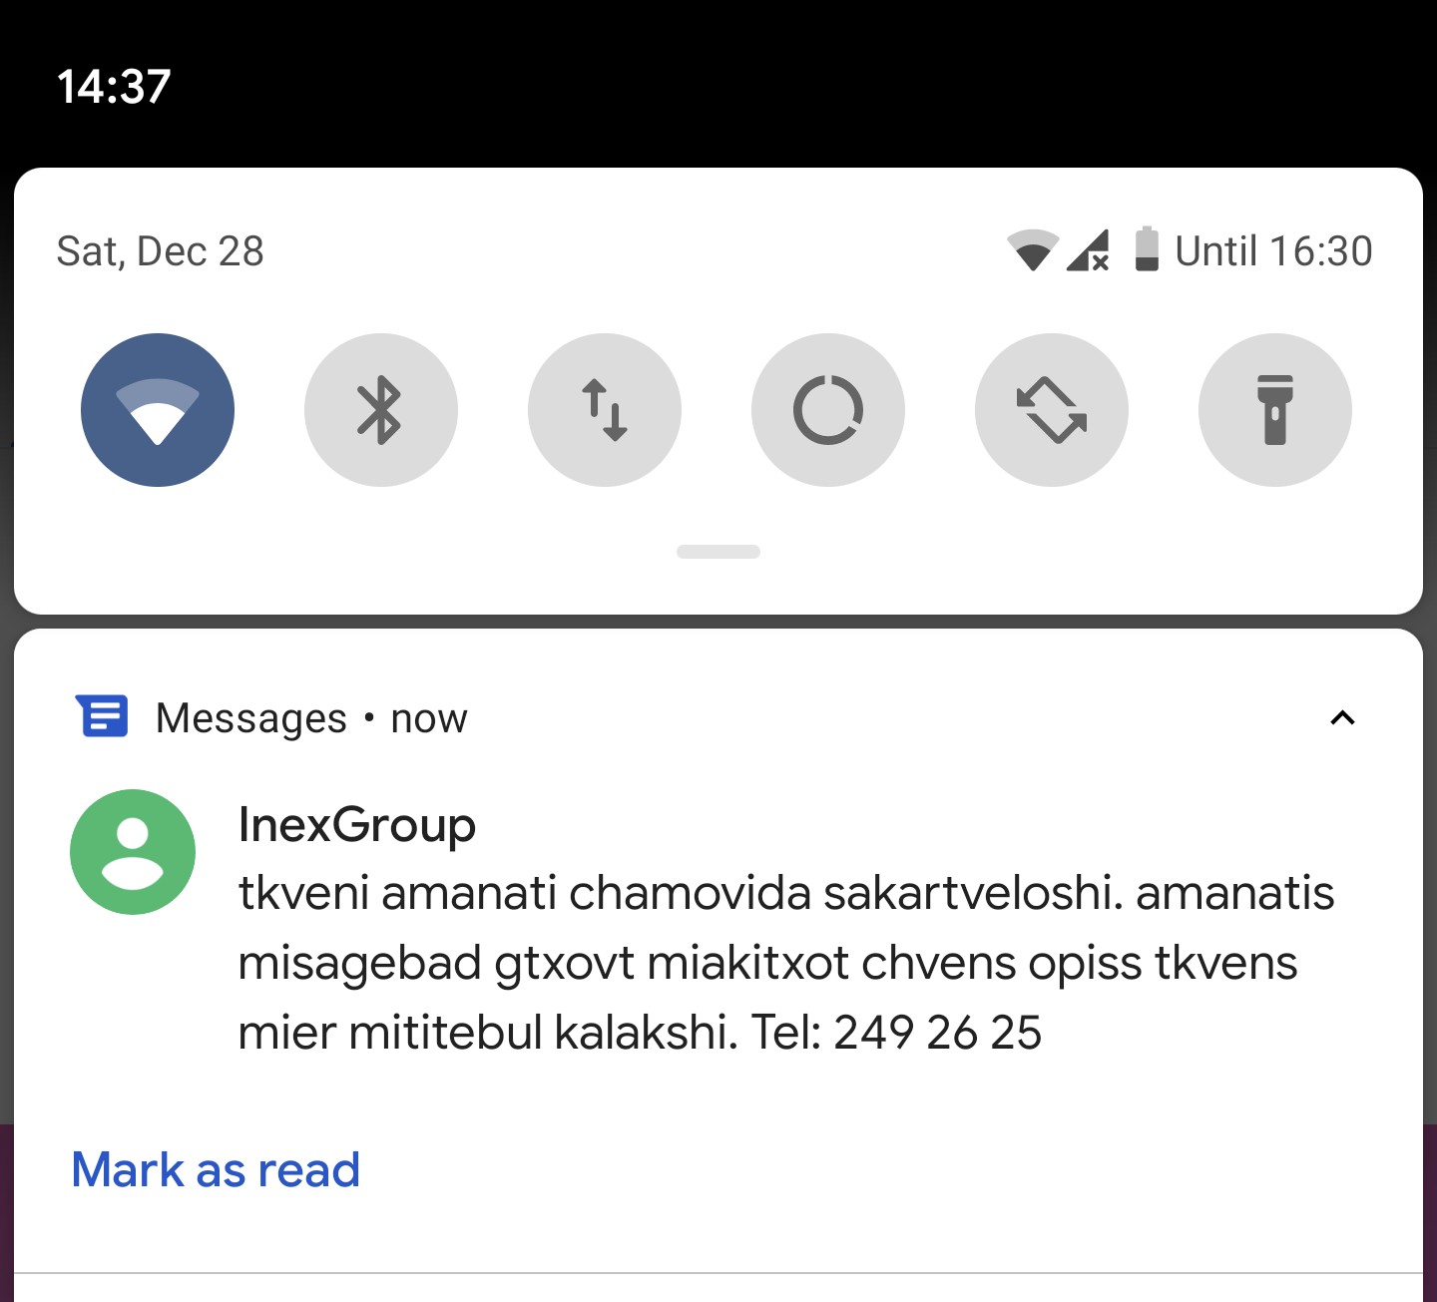Open the tkveni amanati message text
Image resolution: width=1437 pixels, height=1302 pixels.
click(786, 963)
